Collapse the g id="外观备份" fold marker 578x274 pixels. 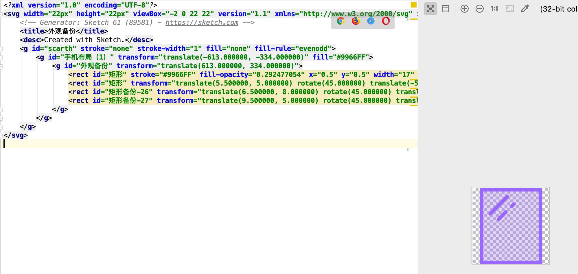click(1, 67)
